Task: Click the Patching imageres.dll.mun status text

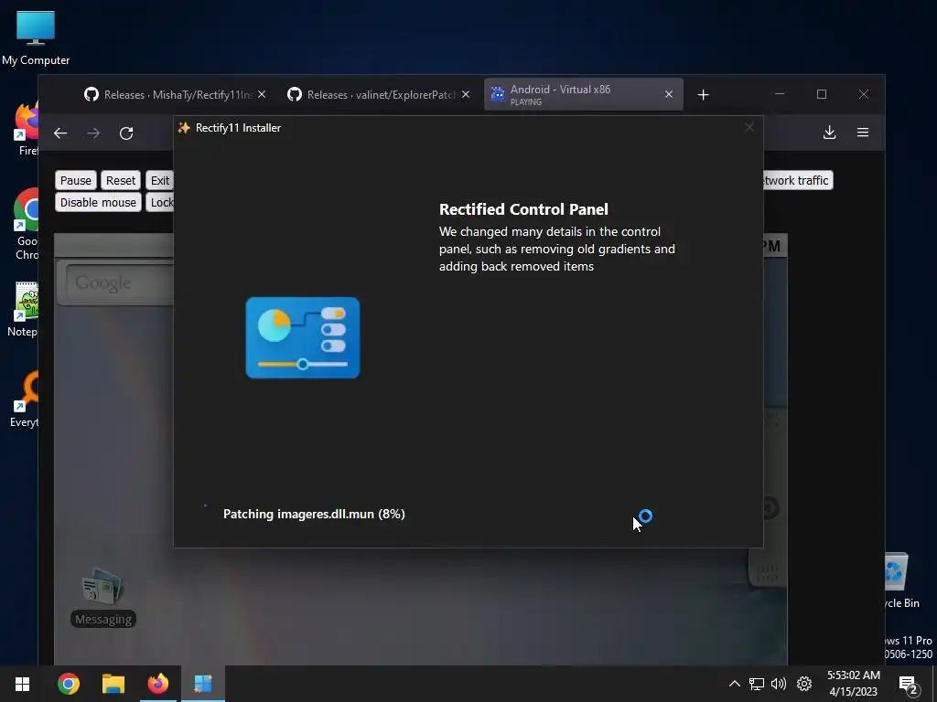Action: (x=314, y=514)
